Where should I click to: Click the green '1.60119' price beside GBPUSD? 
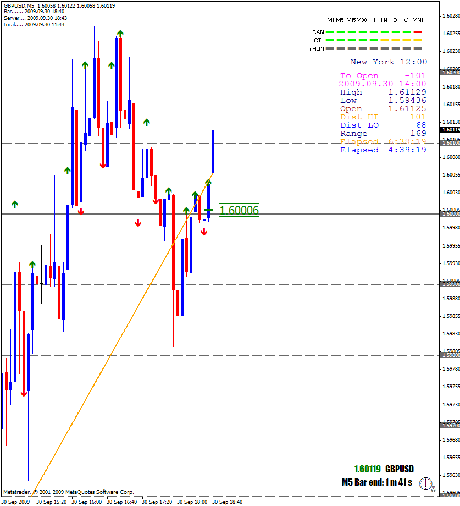[368, 469]
